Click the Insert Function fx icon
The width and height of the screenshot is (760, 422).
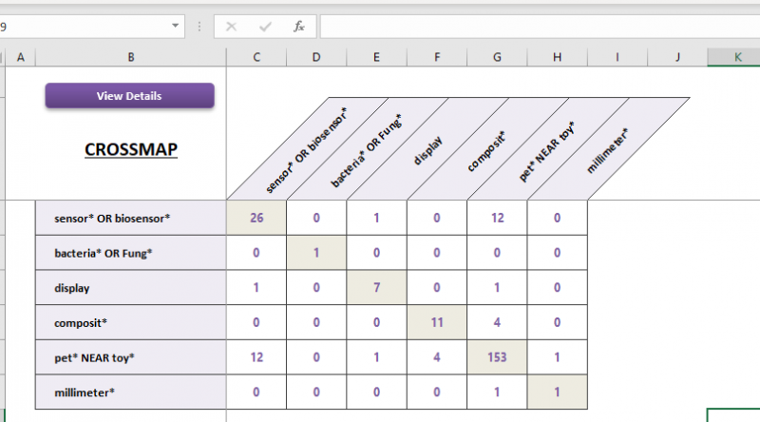point(298,27)
